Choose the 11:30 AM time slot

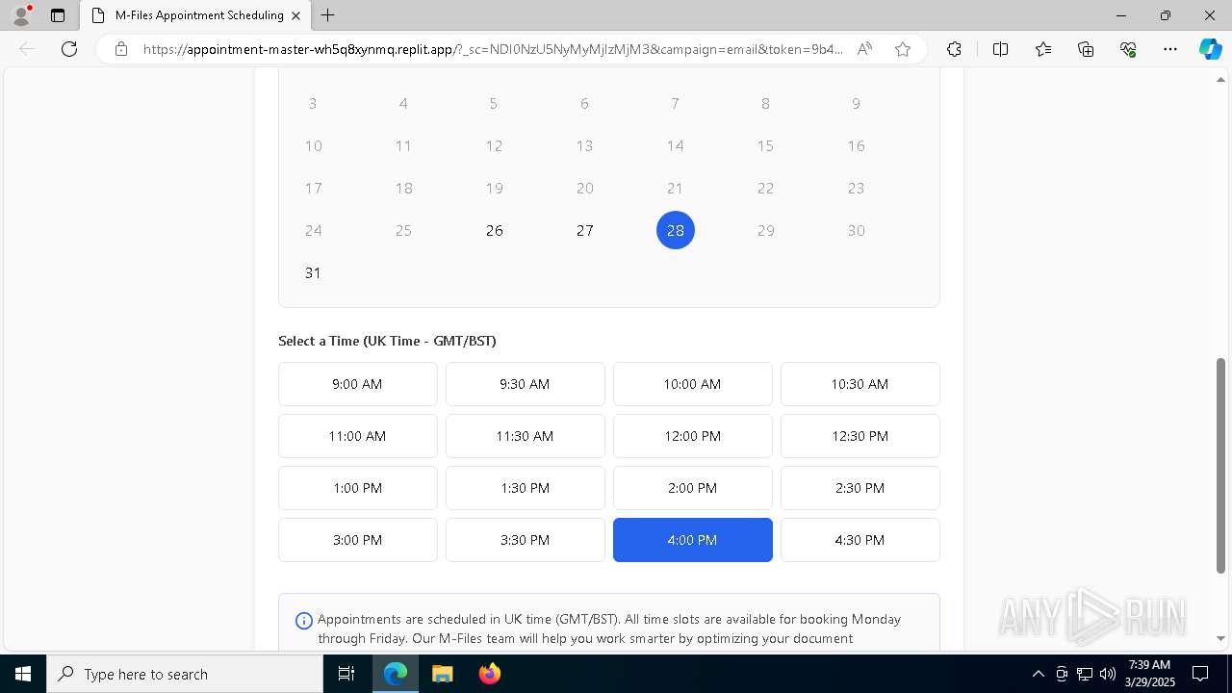point(526,436)
